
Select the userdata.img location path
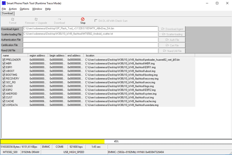(122, 105)
